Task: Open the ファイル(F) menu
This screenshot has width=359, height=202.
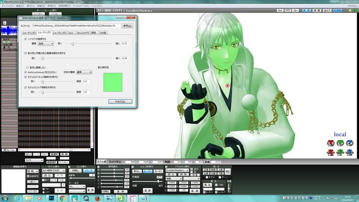Action: (7, 6)
